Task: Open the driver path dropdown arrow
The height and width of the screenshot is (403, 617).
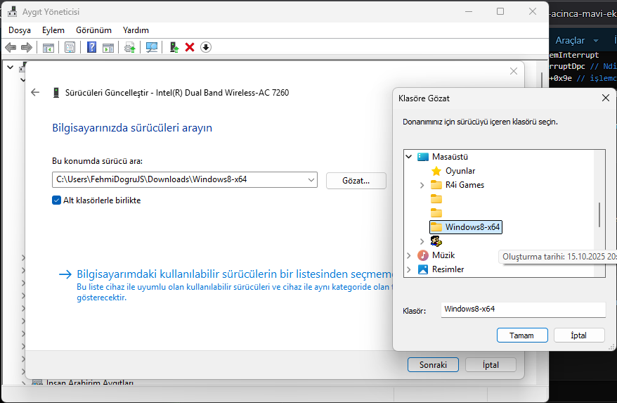Action: point(311,179)
